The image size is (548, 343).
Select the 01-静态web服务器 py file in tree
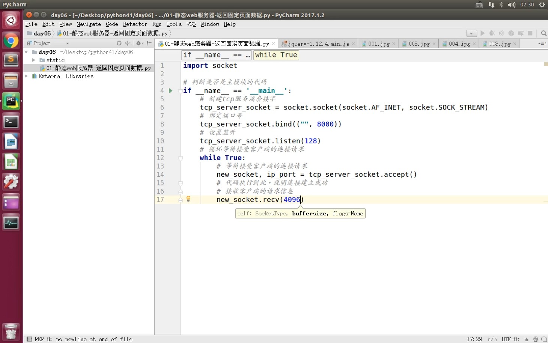click(x=89, y=68)
